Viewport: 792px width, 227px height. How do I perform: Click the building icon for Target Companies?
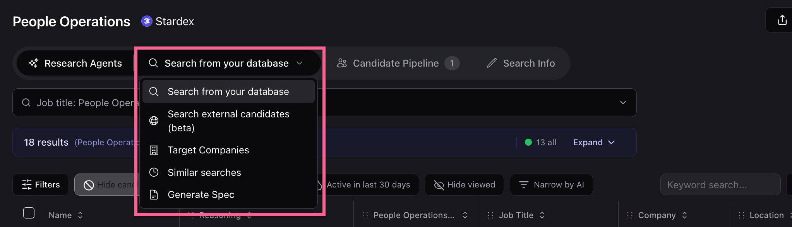pos(154,150)
